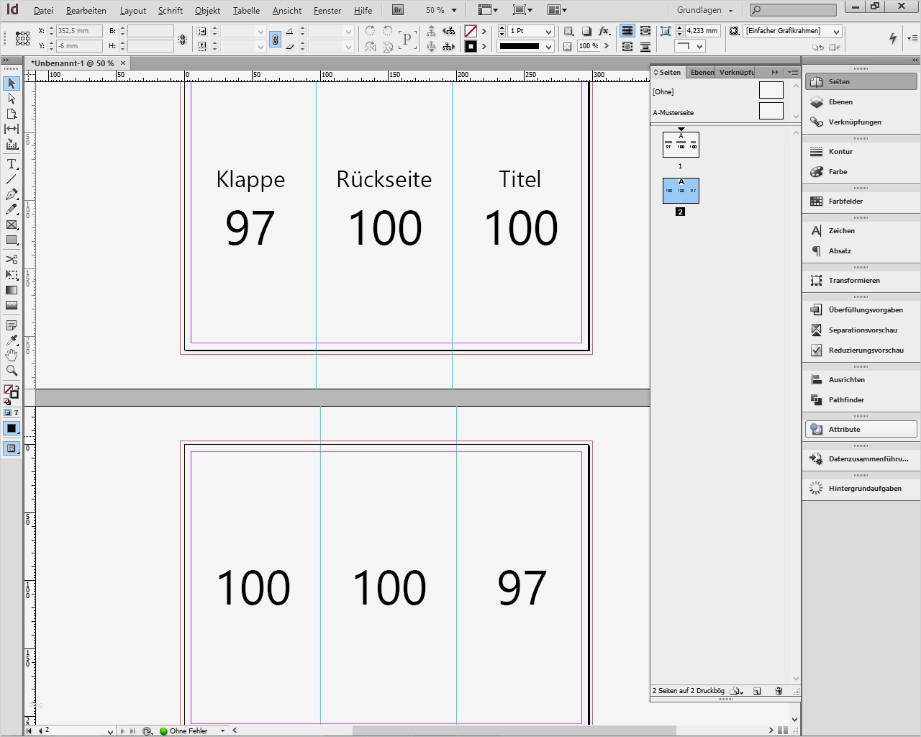921x737 pixels.
Task: Pick the Scissors tool
Action: point(12,259)
